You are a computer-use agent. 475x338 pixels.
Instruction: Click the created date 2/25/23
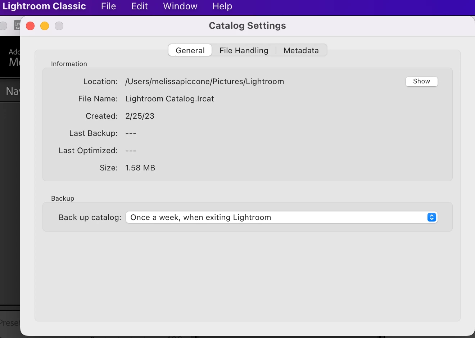pyautogui.click(x=140, y=116)
